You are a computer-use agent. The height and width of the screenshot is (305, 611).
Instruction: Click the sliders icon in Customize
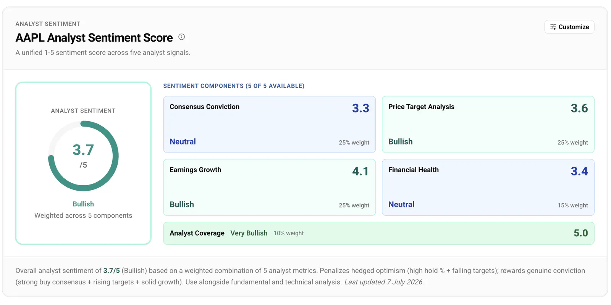pyautogui.click(x=553, y=27)
